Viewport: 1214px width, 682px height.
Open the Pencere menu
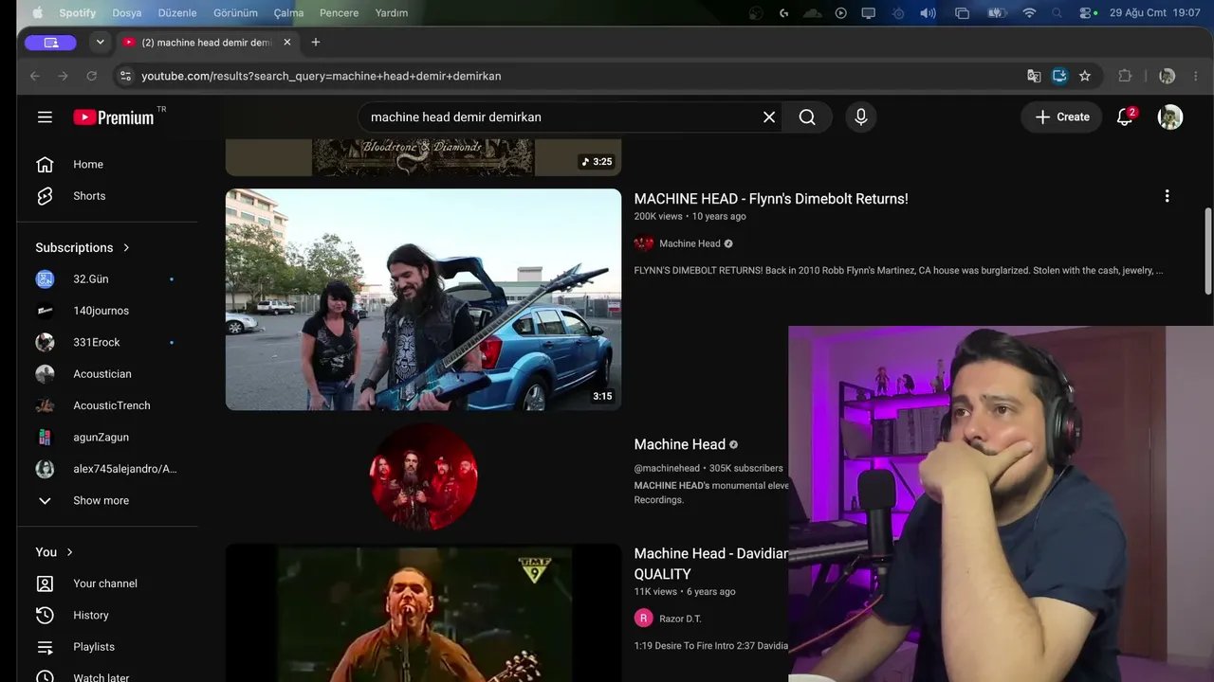tap(339, 13)
